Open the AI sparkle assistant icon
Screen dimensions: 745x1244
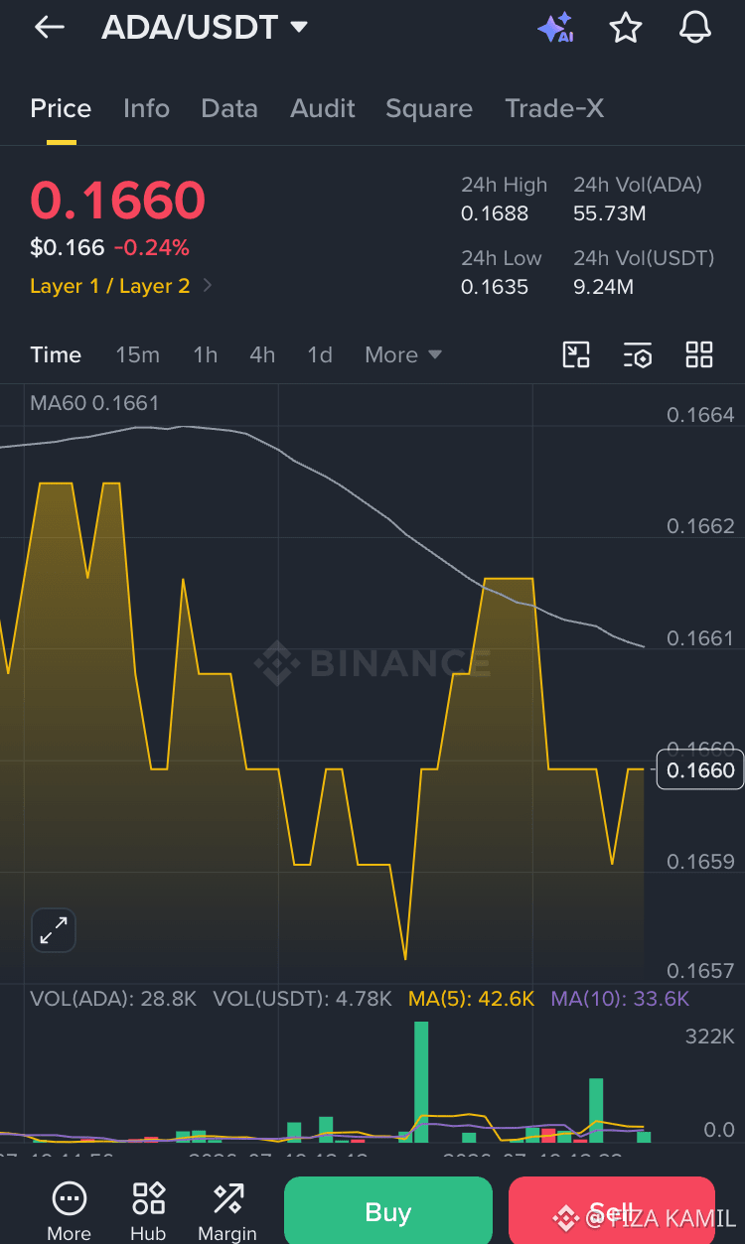555,28
